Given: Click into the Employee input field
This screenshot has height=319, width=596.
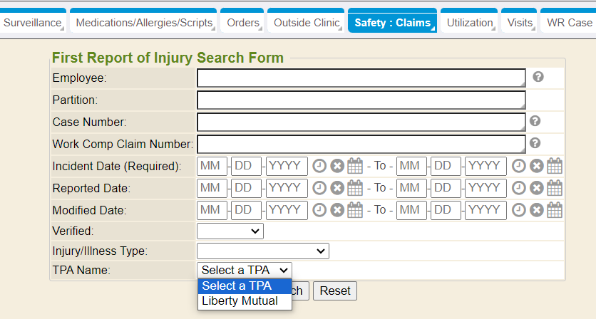Looking at the screenshot, I should point(361,78).
